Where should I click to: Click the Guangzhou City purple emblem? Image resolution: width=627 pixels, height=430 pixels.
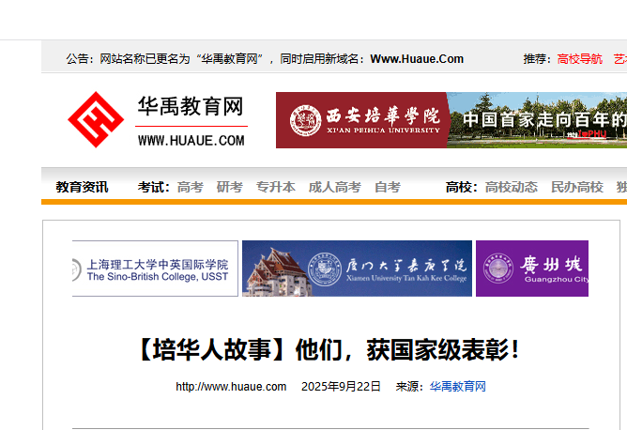pos(498,269)
